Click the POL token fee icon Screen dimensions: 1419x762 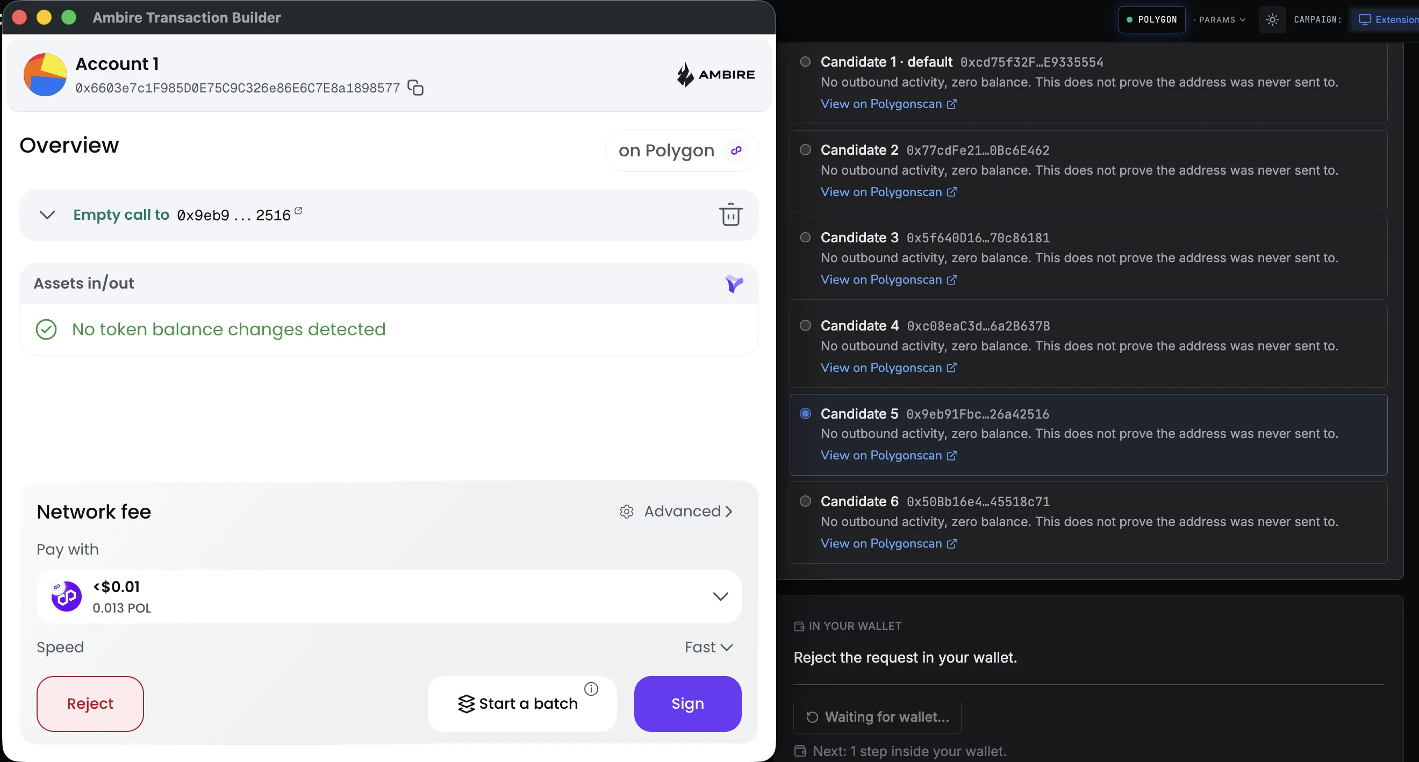tap(66, 596)
